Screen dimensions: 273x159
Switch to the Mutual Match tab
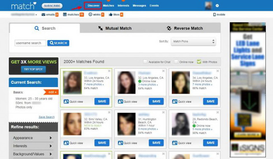[x=115, y=28]
